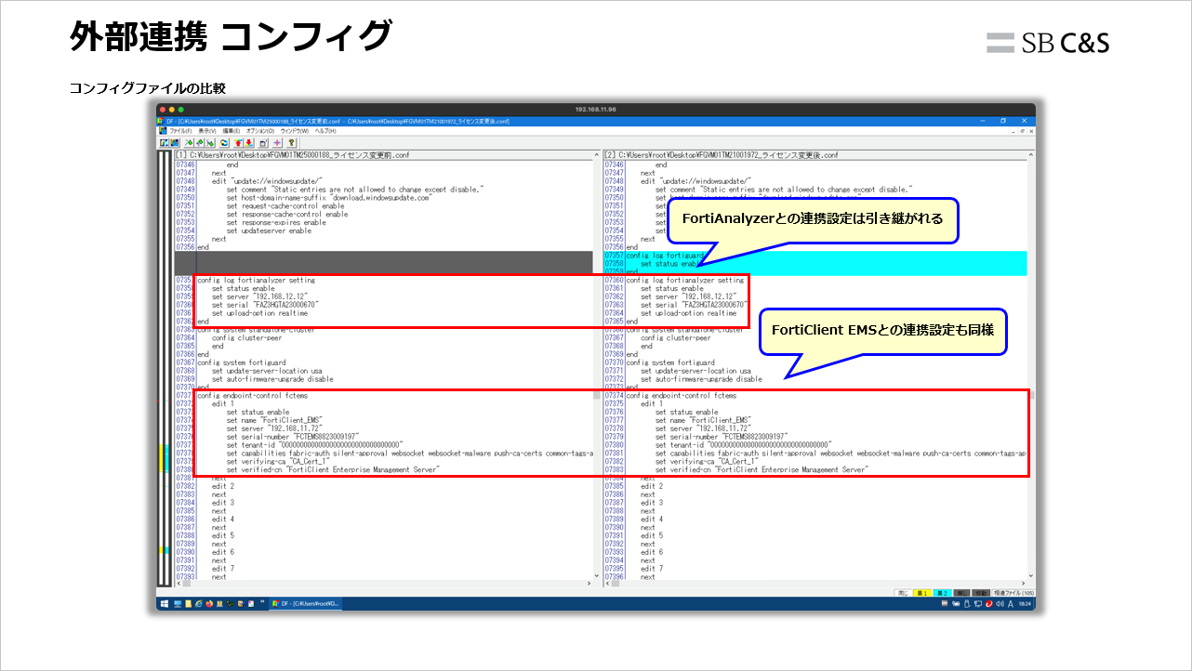Click the Internet Explorer icon in taskbar
This screenshot has width=1192, height=671.
click(198, 604)
